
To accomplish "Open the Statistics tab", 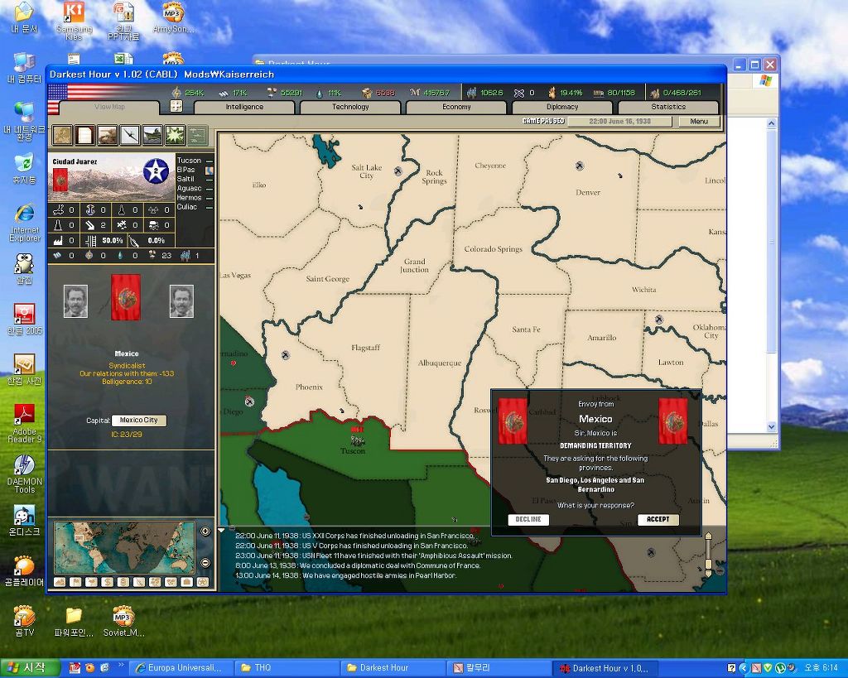I will (668, 107).
